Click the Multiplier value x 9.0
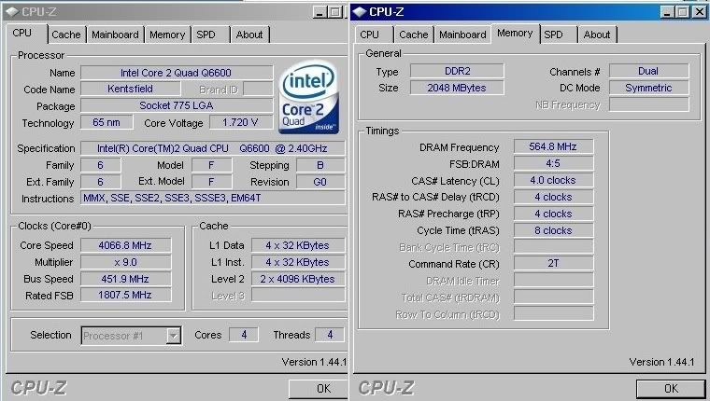 click(126, 262)
